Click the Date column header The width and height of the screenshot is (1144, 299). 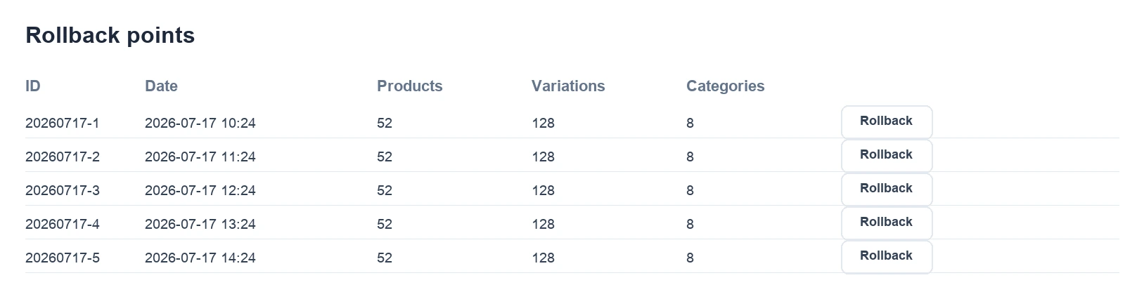pyautogui.click(x=161, y=86)
